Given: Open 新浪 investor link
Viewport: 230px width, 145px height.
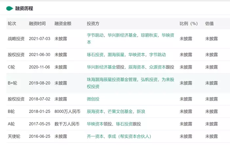Looking at the screenshot, I should click(x=141, y=112).
